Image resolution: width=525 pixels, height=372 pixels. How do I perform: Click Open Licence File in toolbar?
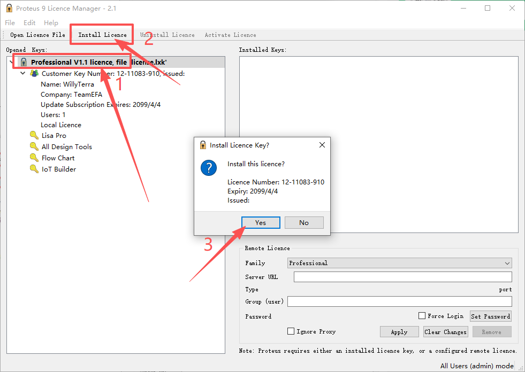(x=37, y=35)
